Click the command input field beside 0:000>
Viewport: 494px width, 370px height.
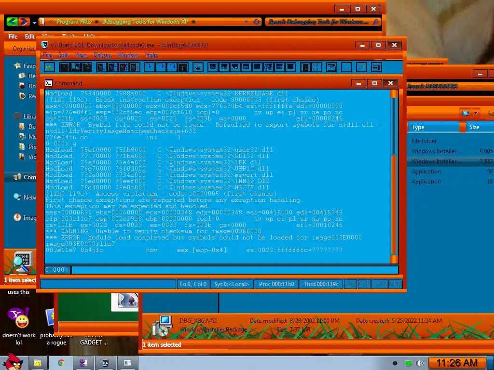(x=235, y=270)
